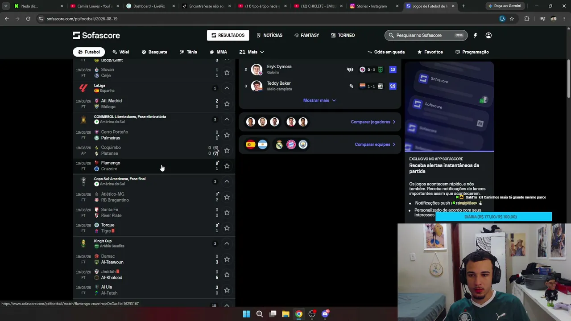Screen dimensions: 571x321
Task: Open Windows taskbar search
Action: pos(260,314)
